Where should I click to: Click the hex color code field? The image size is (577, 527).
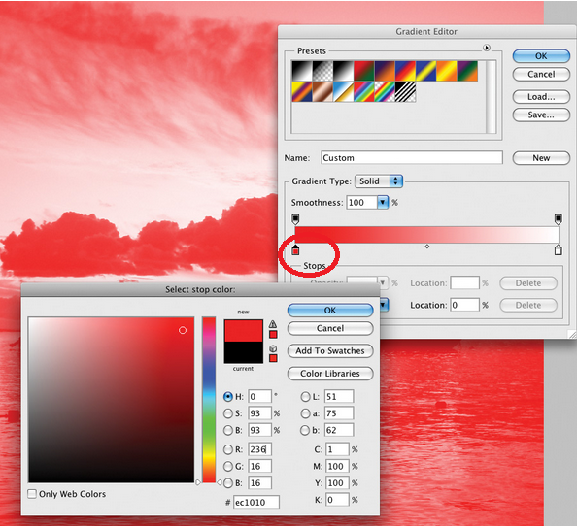pyautogui.click(x=256, y=502)
